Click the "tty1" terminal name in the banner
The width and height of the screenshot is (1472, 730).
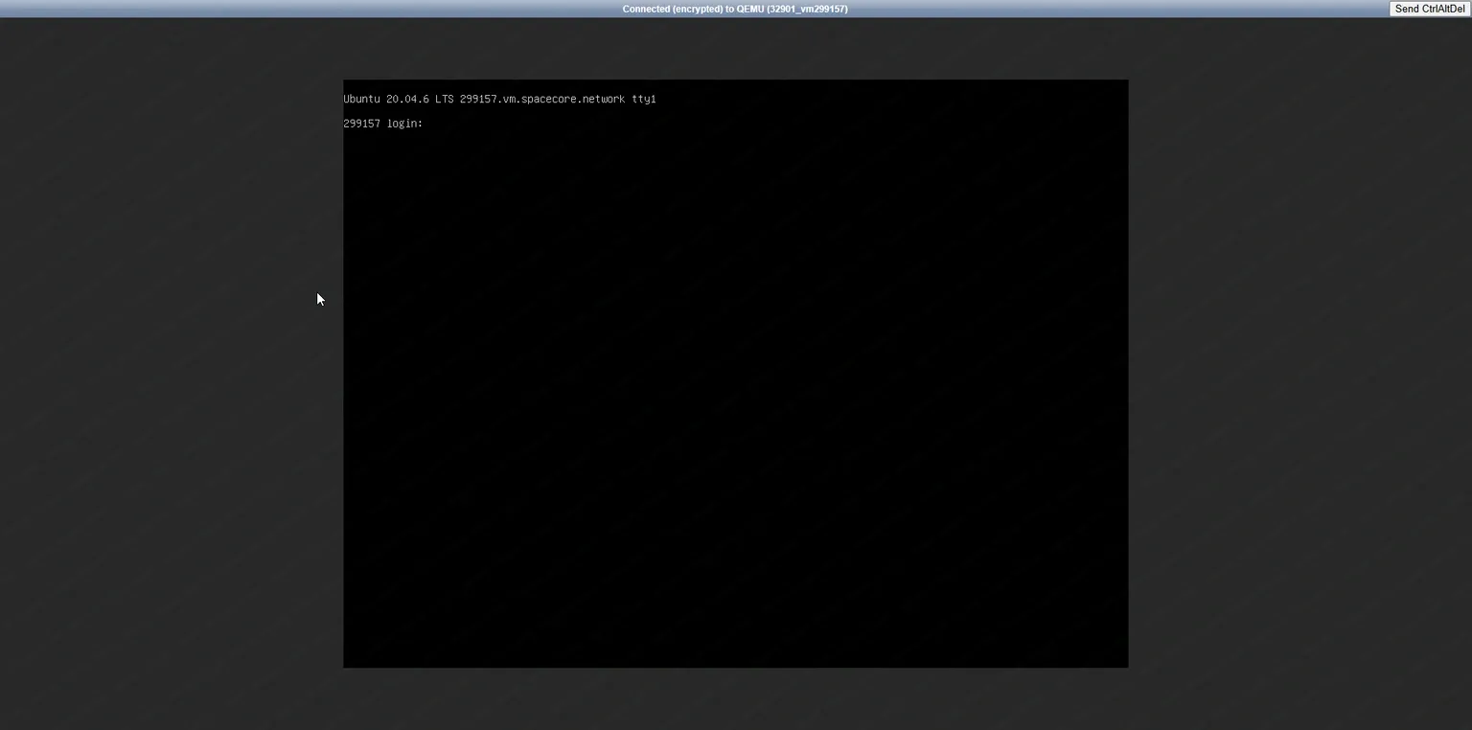click(644, 99)
